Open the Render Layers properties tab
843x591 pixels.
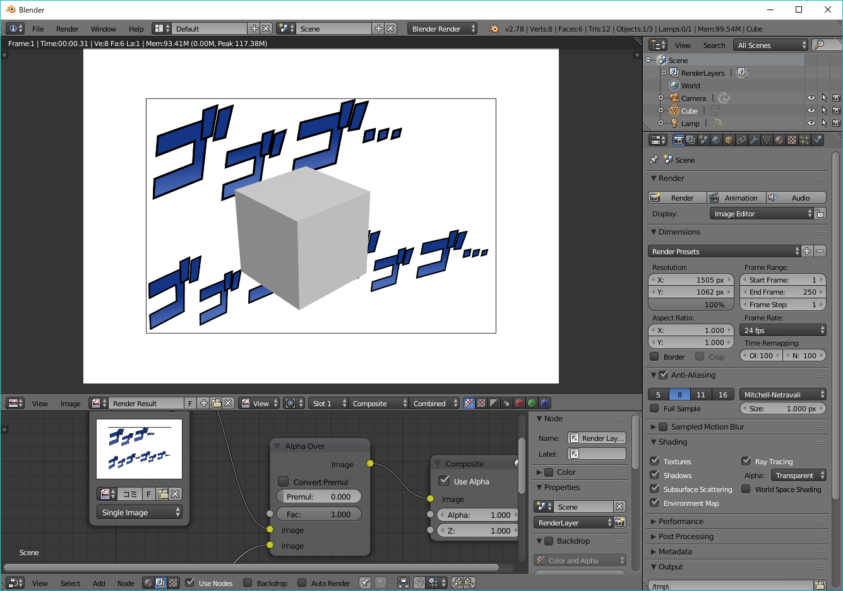[x=691, y=140]
